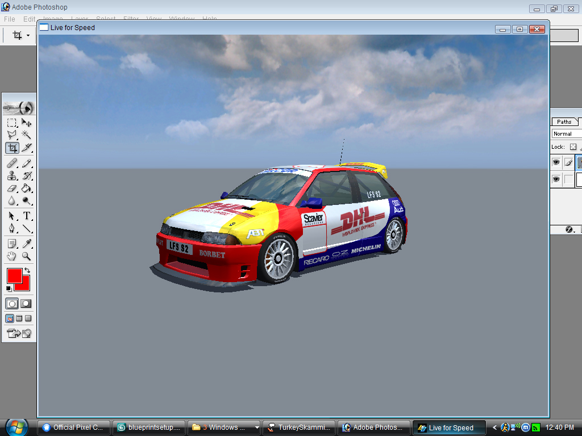Viewport: 582px width, 436px height.
Task: Select the Hand tool
Action: (11, 256)
